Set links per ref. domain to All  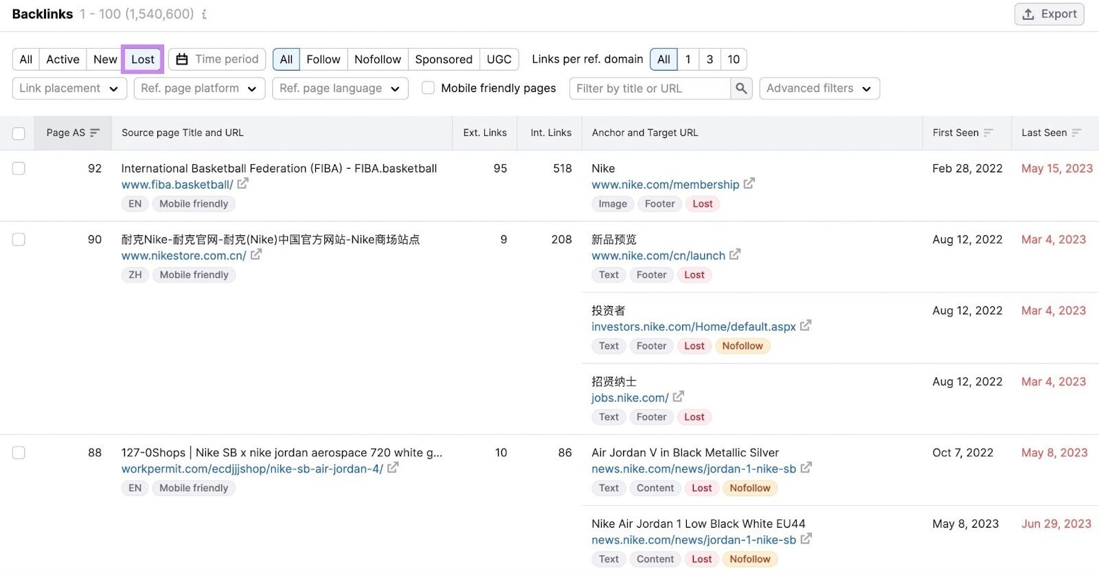pyautogui.click(x=664, y=60)
